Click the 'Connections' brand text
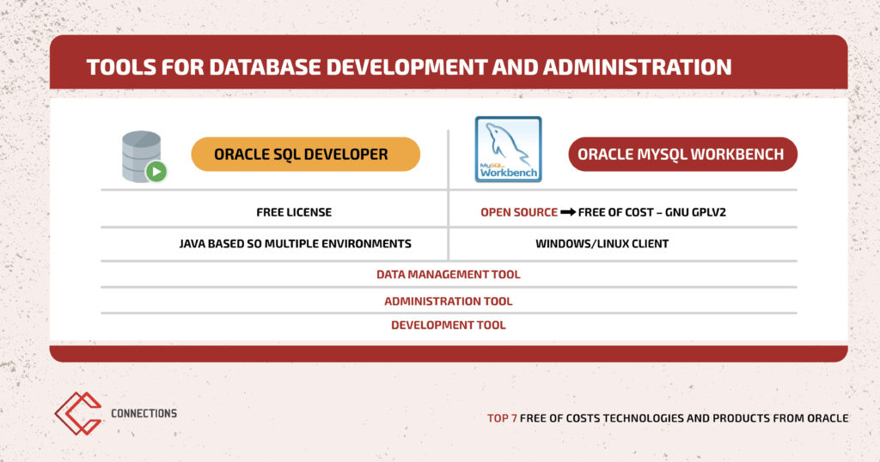This screenshot has width=880, height=462. 144,413
